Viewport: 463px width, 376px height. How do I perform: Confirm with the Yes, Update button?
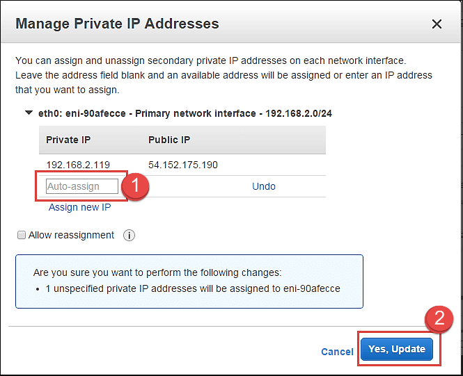397,349
